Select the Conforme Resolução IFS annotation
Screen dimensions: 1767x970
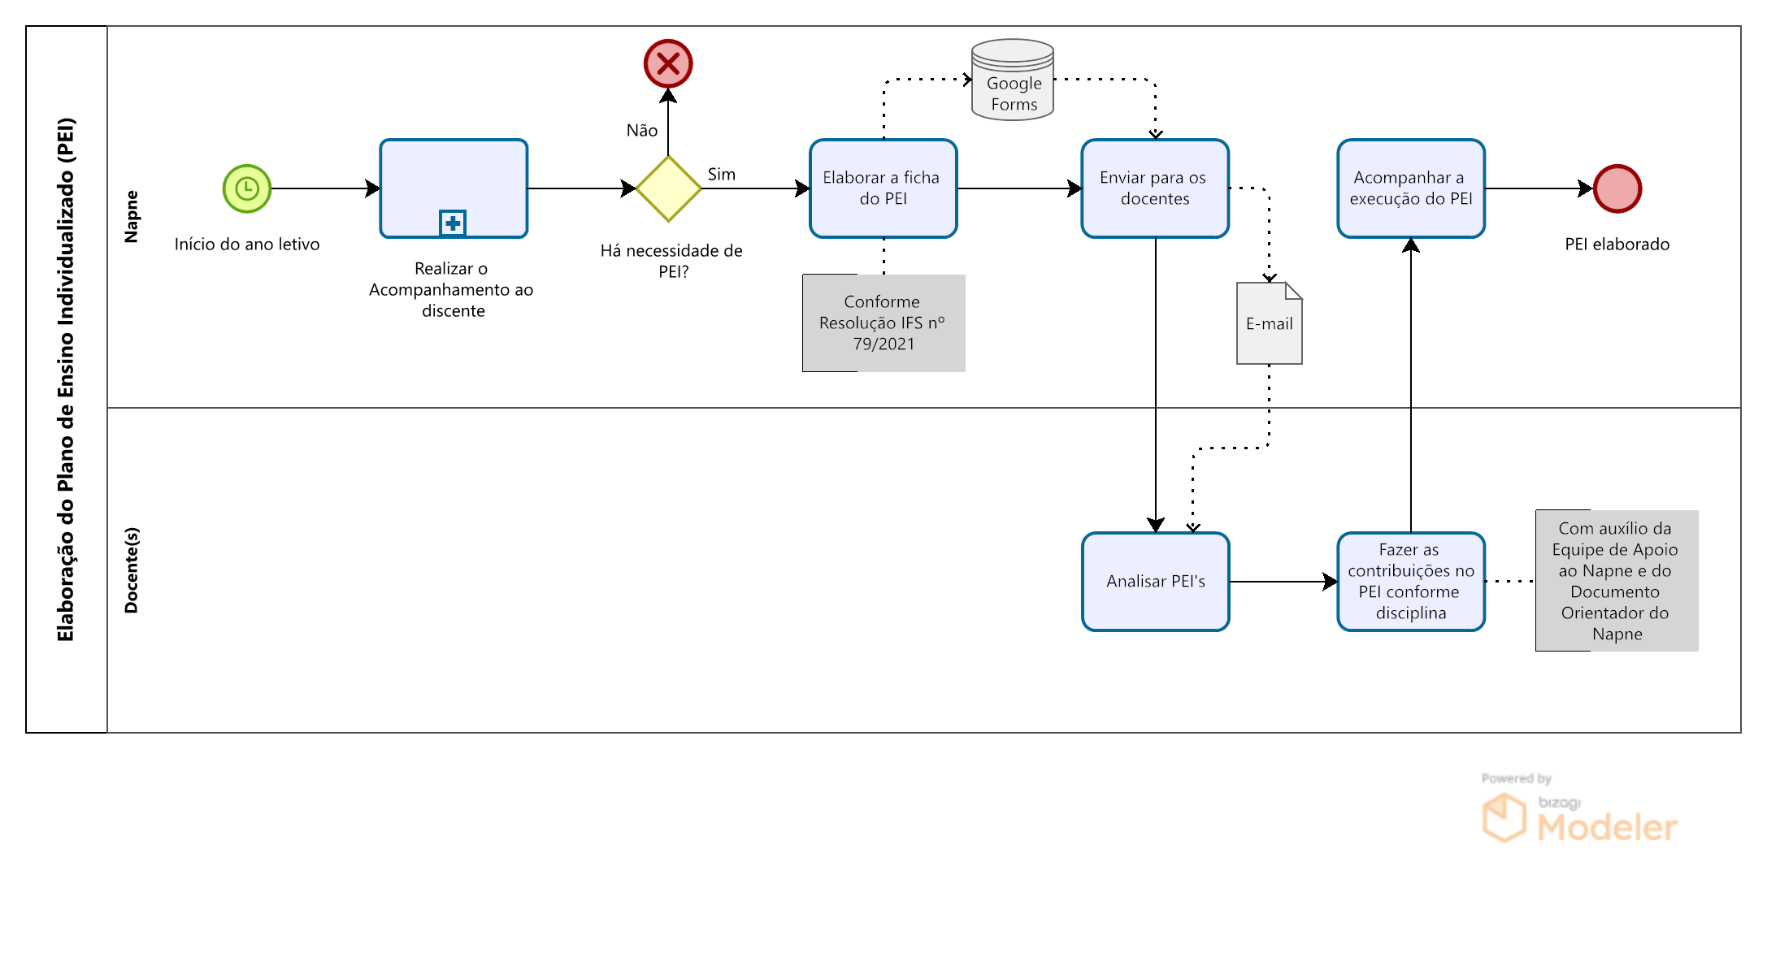(883, 323)
